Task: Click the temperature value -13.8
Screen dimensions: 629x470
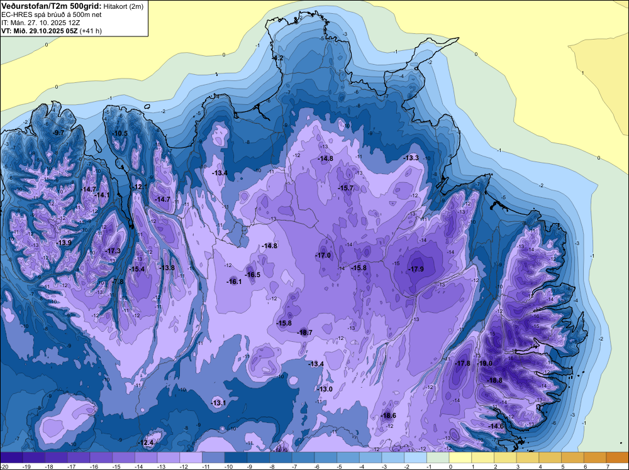Action: click(x=167, y=268)
